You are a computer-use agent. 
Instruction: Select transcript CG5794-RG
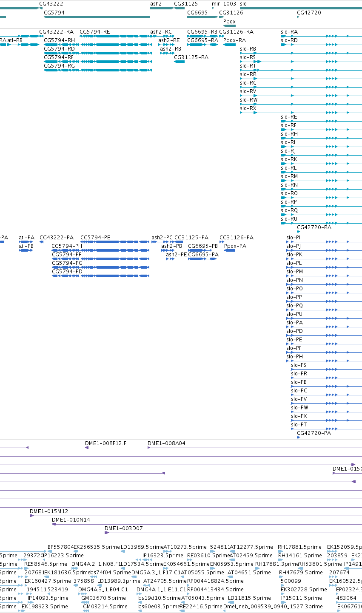(x=60, y=66)
